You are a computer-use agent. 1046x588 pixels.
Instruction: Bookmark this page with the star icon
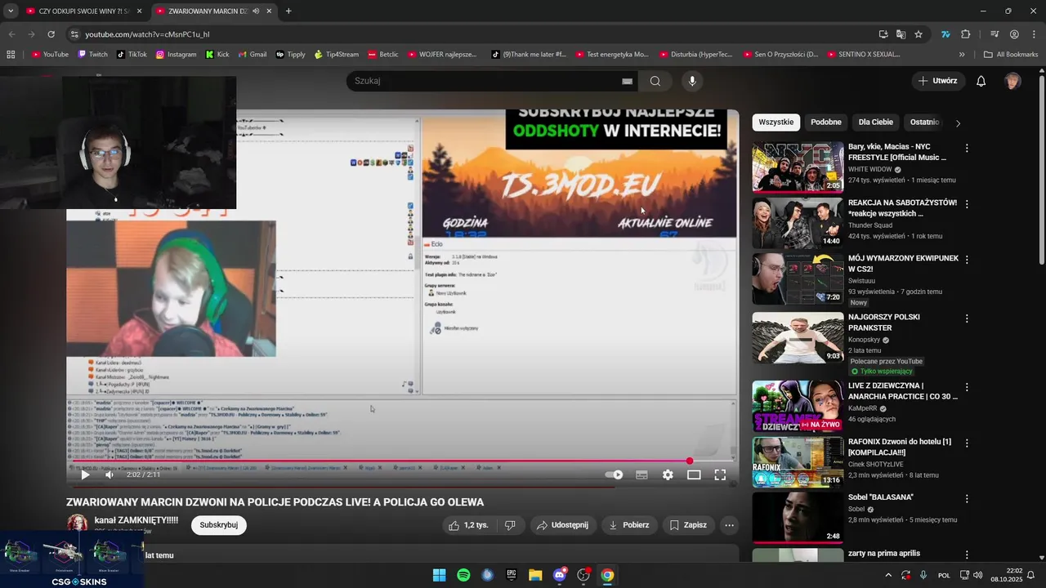[x=919, y=34]
